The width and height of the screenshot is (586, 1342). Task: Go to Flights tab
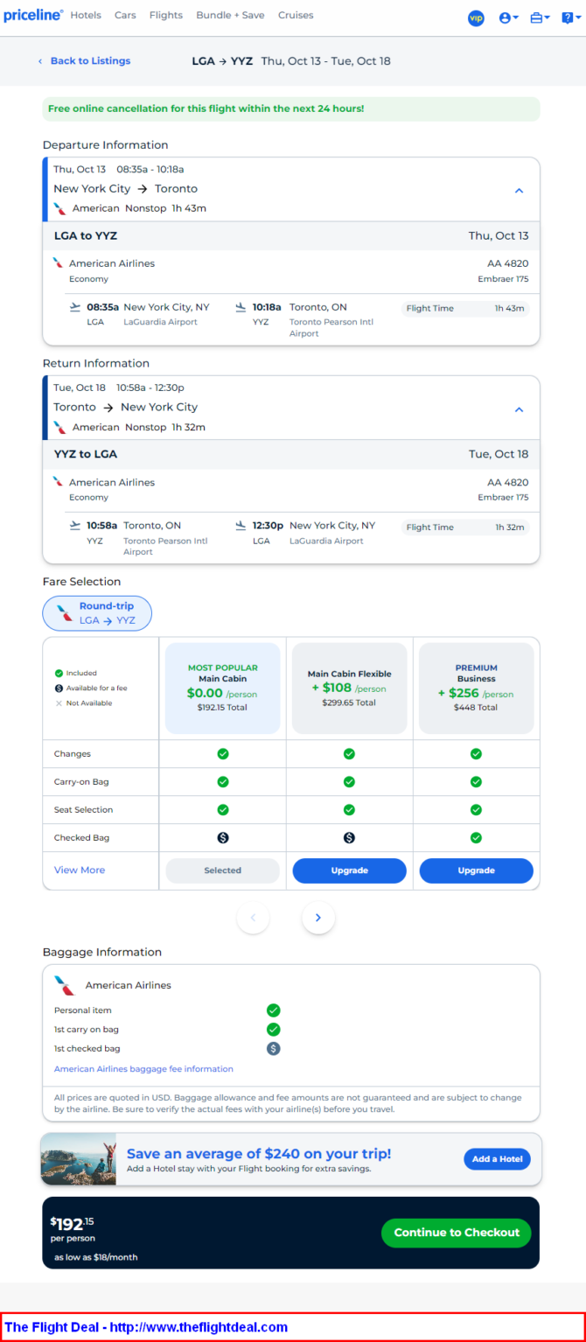pyautogui.click(x=166, y=15)
